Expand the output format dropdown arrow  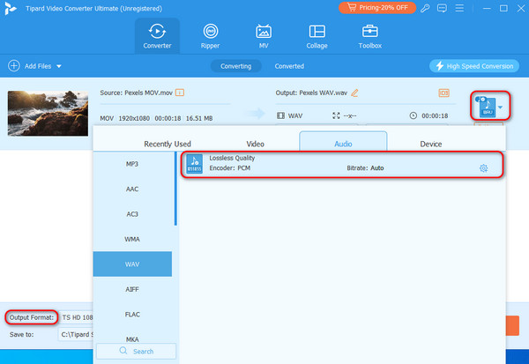tap(500, 108)
